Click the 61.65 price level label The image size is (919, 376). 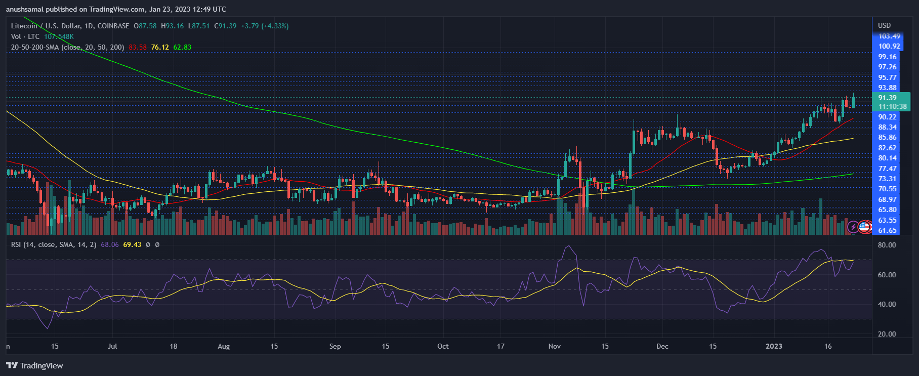(x=887, y=230)
